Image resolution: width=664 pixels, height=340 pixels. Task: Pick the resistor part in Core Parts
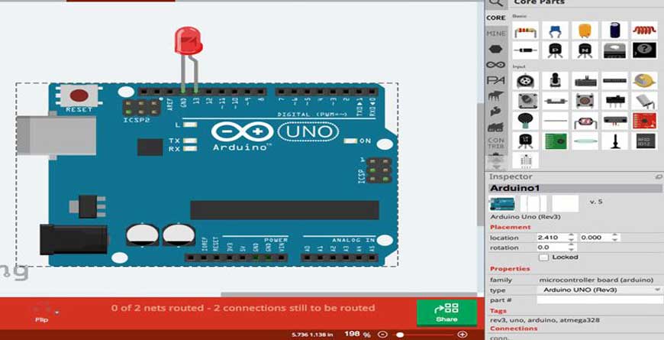(526, 31)
